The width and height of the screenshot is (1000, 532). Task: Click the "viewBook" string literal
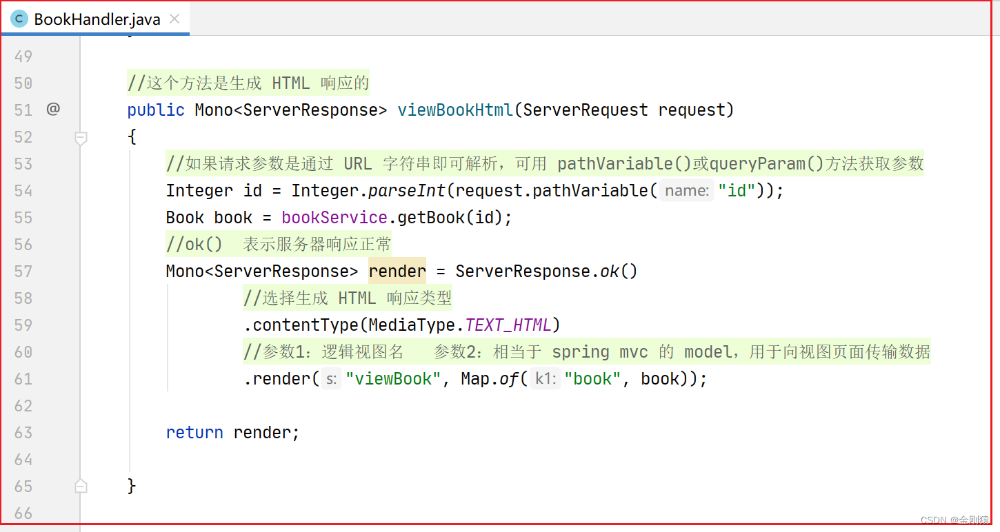[393, 379]
